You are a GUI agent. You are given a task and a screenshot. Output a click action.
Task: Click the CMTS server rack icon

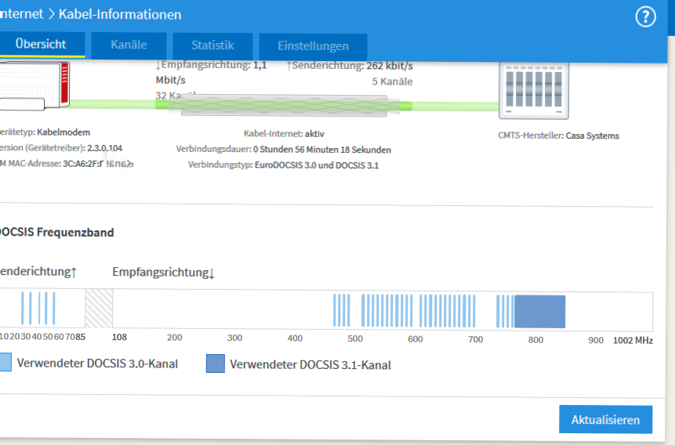click(534, 91)
